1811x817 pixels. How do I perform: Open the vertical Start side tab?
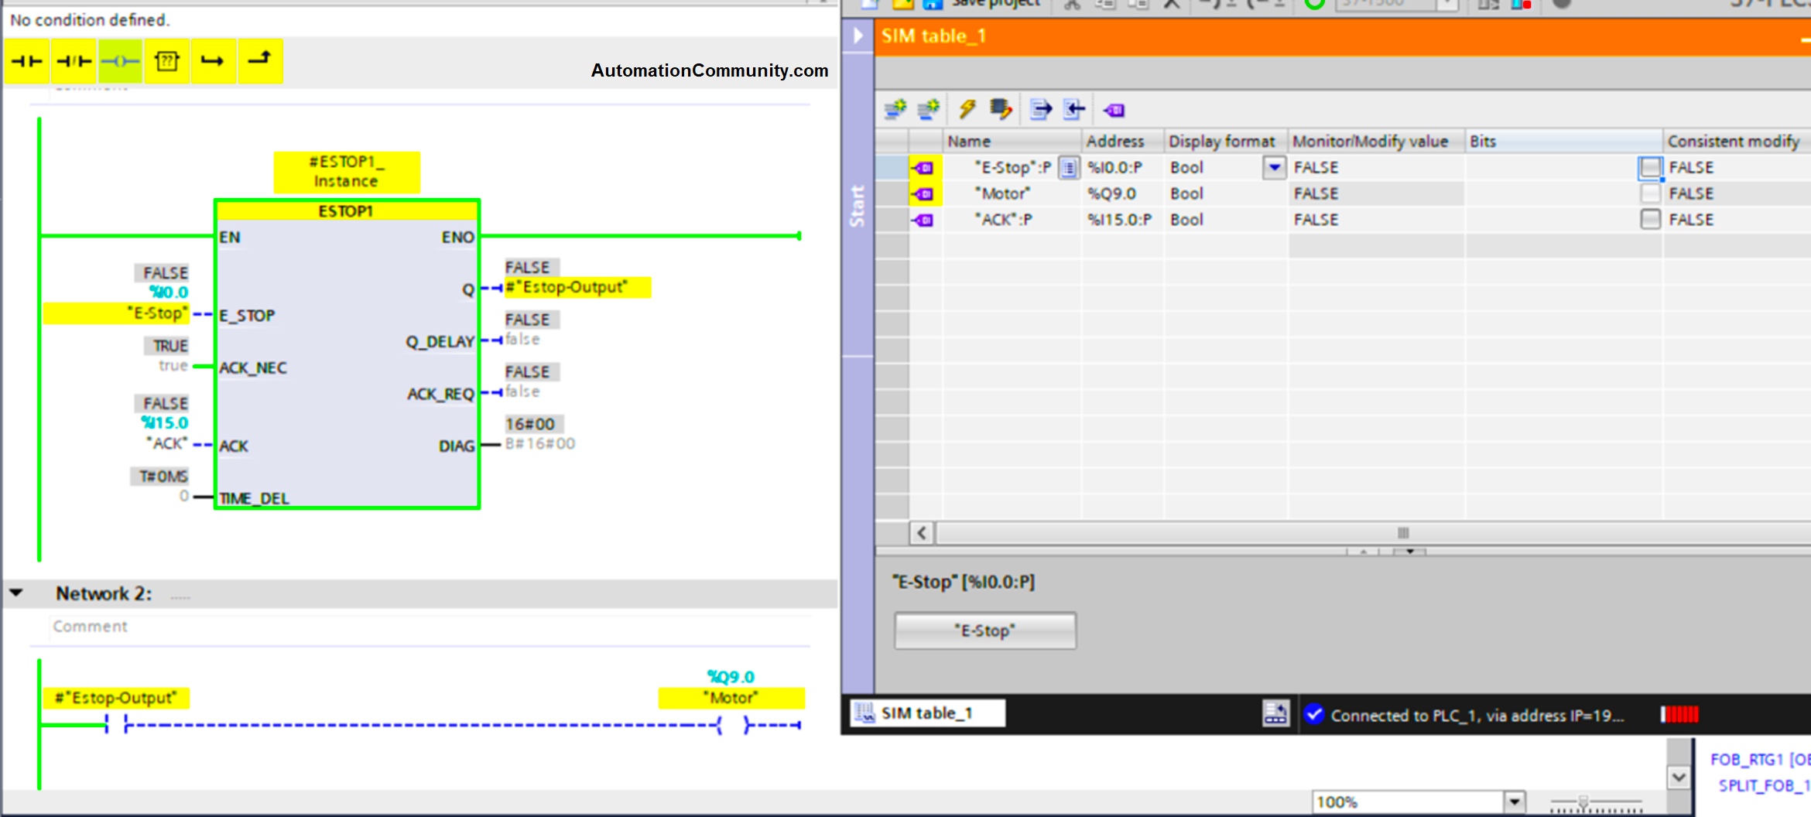click(x=858, y=206)
